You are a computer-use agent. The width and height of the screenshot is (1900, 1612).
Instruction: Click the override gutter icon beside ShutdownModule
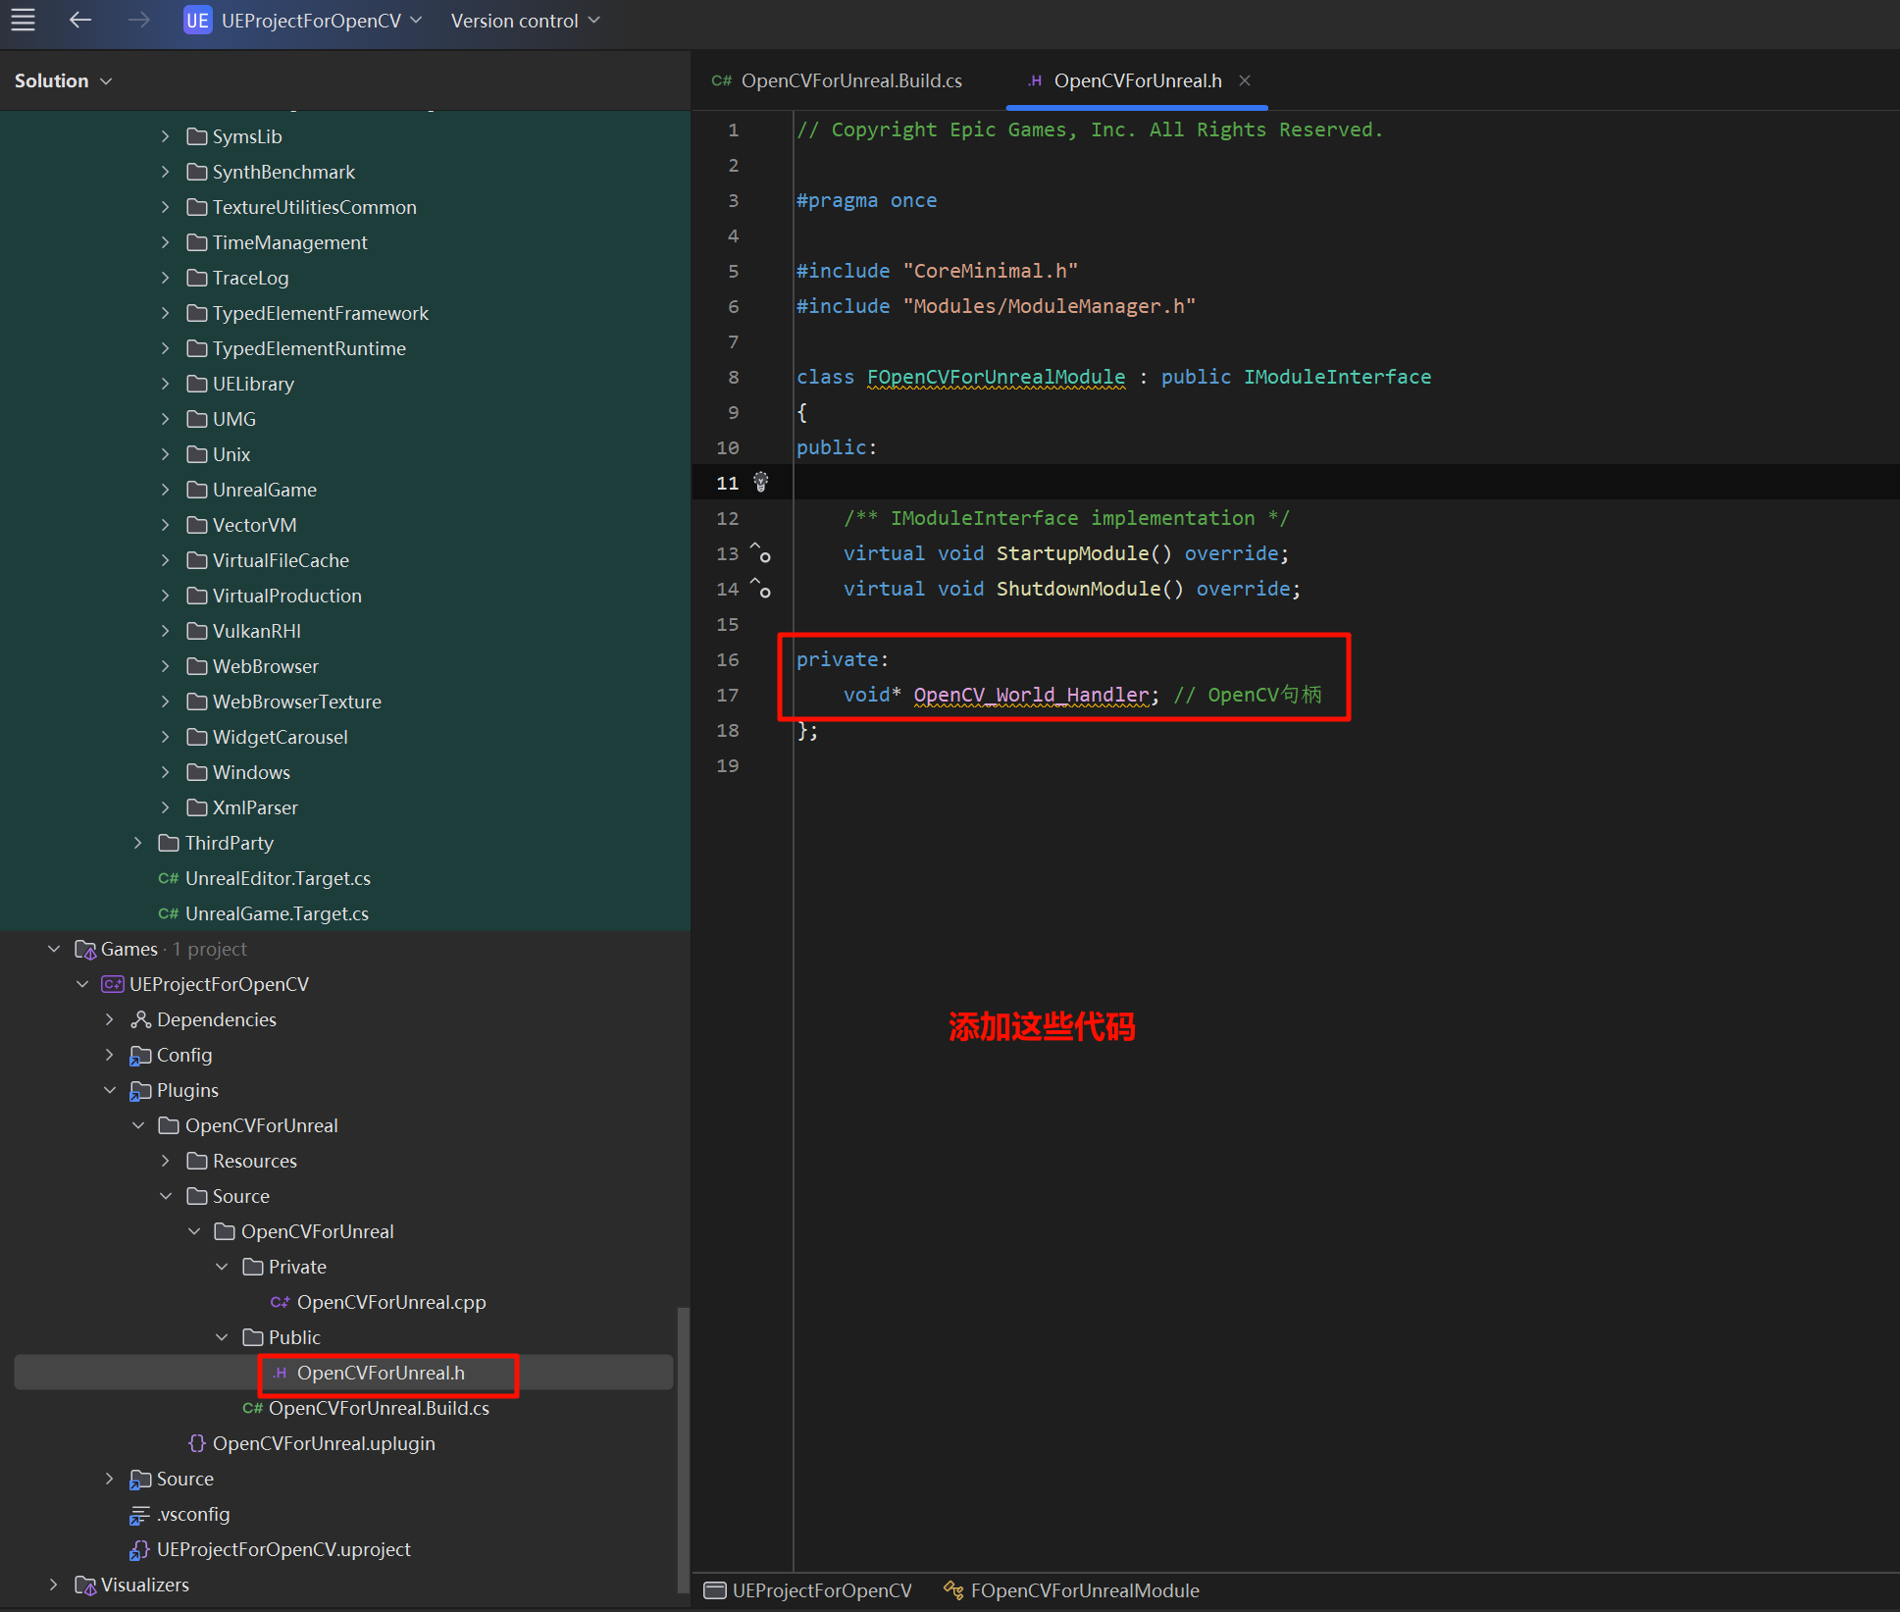(x=760, y=589)
